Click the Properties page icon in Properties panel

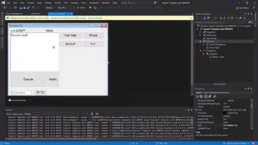pyautogui.click(x=206, y=97)
